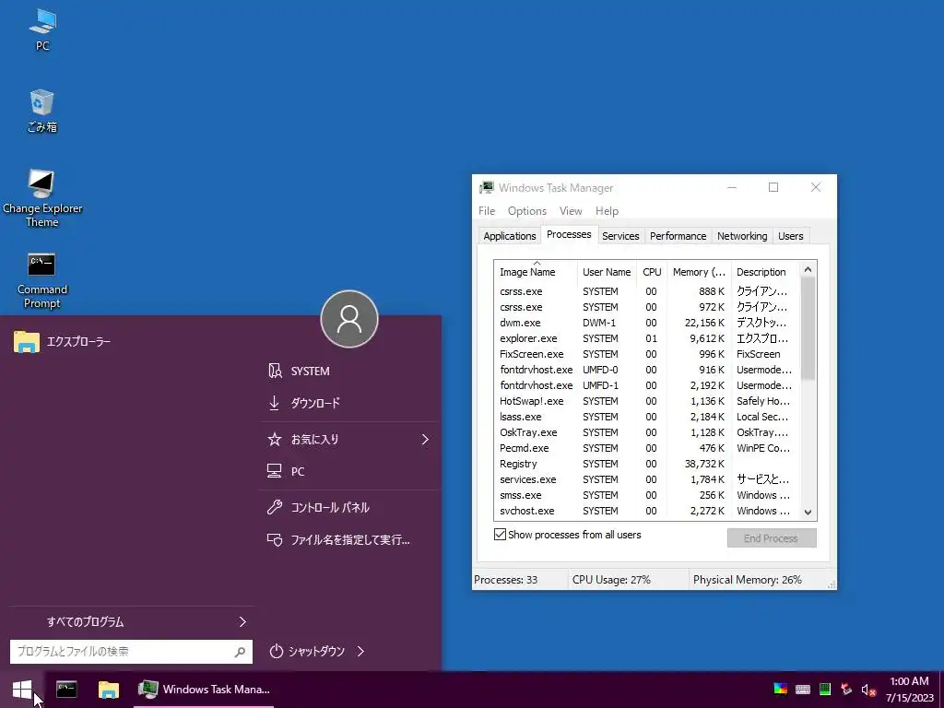This screenshot has height=708, width=944.
Task: Open the on-screen keyboard tray icon
Action: click(803, 690)
